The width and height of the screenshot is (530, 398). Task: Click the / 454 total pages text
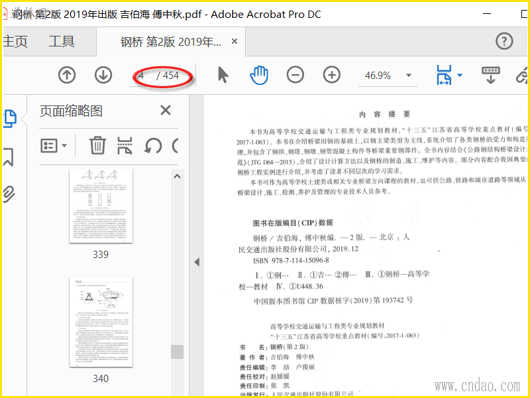[168, 76]
